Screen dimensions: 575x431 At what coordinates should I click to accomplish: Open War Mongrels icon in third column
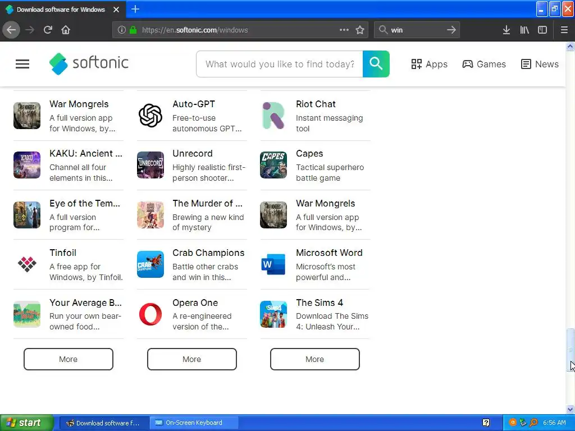coord(273,215)
